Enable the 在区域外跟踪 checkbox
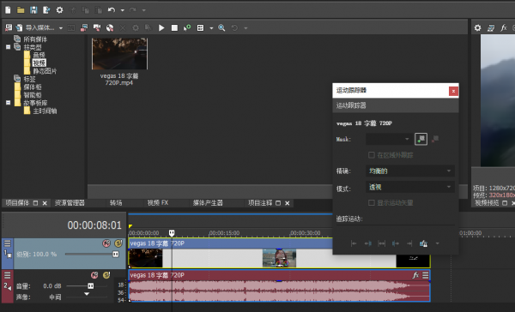The width and height of the screenshot is (515, 312). coord(372,155)
